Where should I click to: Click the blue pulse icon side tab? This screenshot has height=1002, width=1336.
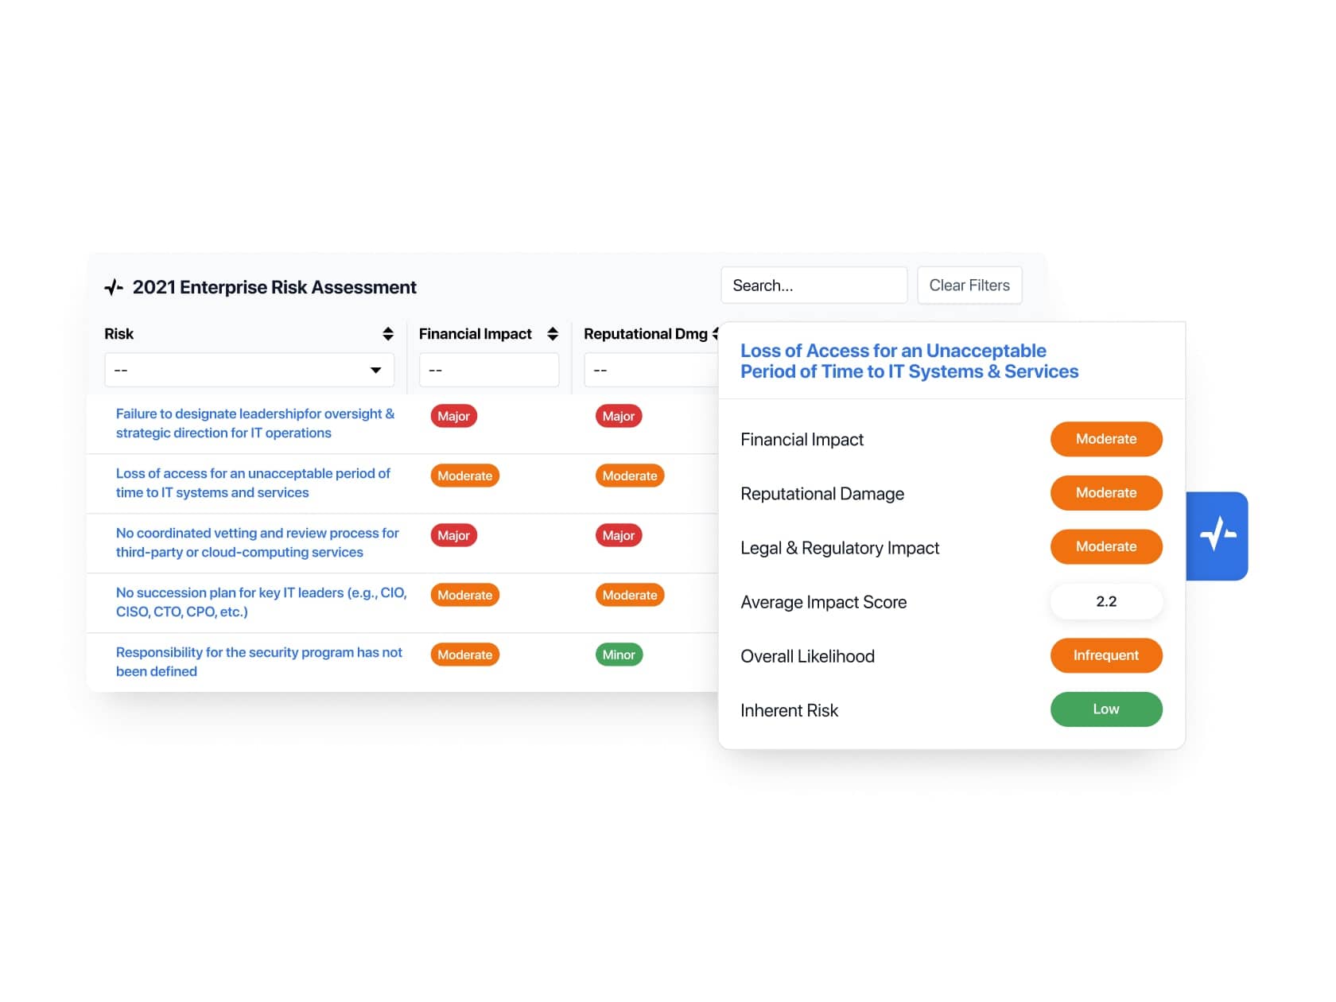point(1217,534)
